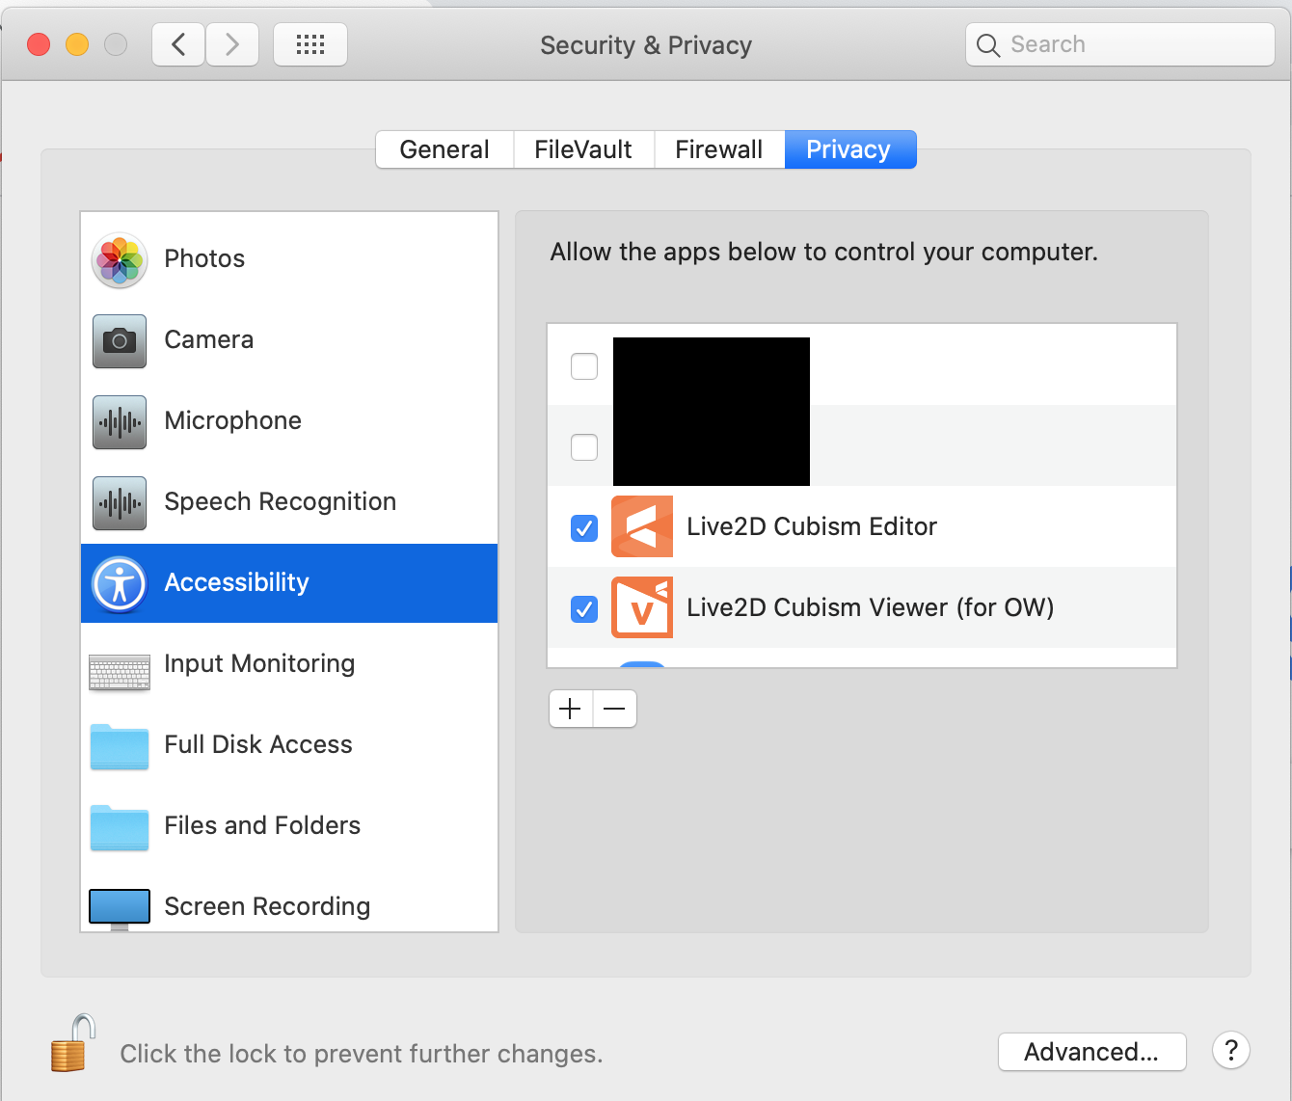Viewport: 1292px width, 1101px height.
Task: Click the Microphone waveform icon
Action: [x=120, y=422]
